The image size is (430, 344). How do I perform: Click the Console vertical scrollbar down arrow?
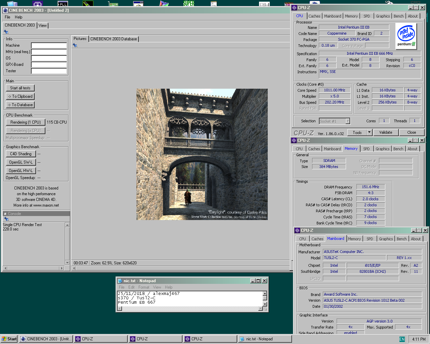pyautogui.click(x=67, y=263)
